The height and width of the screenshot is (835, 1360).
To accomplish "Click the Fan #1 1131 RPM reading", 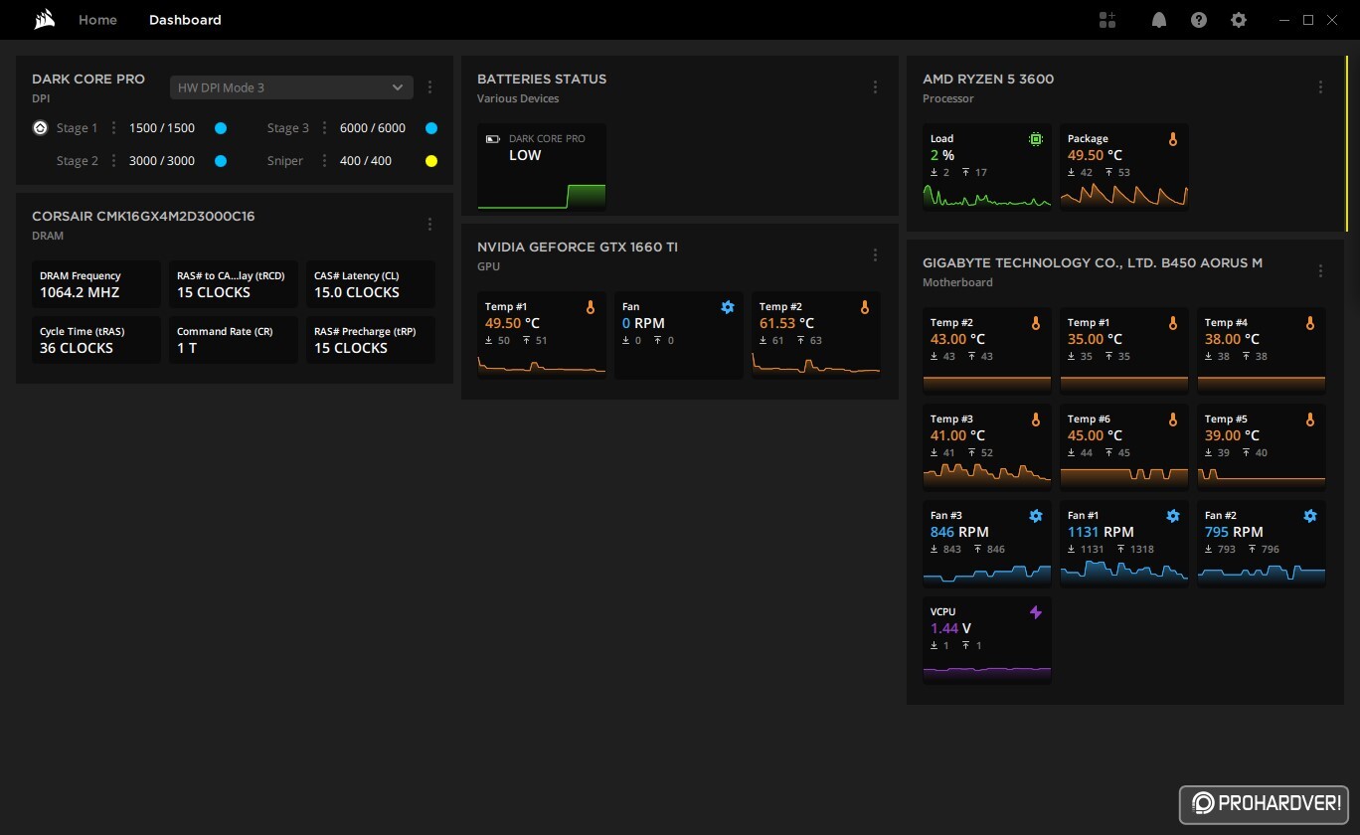I will click(x=1101, y=532).
